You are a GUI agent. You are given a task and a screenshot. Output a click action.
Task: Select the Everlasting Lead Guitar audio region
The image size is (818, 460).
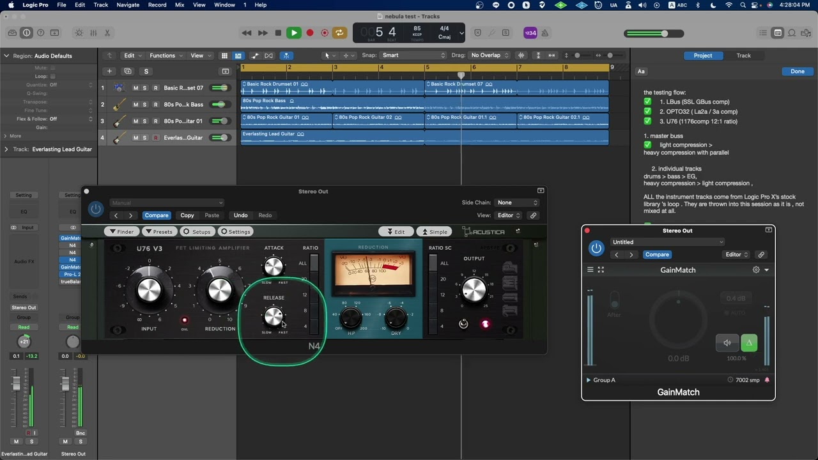pos(424,137)
